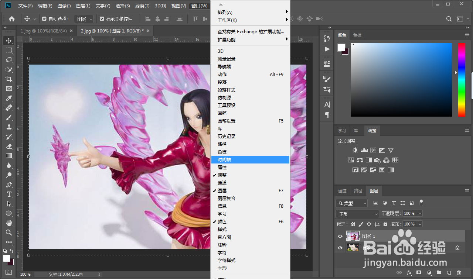Open the 图层 auto-select dropdown
This screenshot has width=473, height=279.
tap(84, 19)
